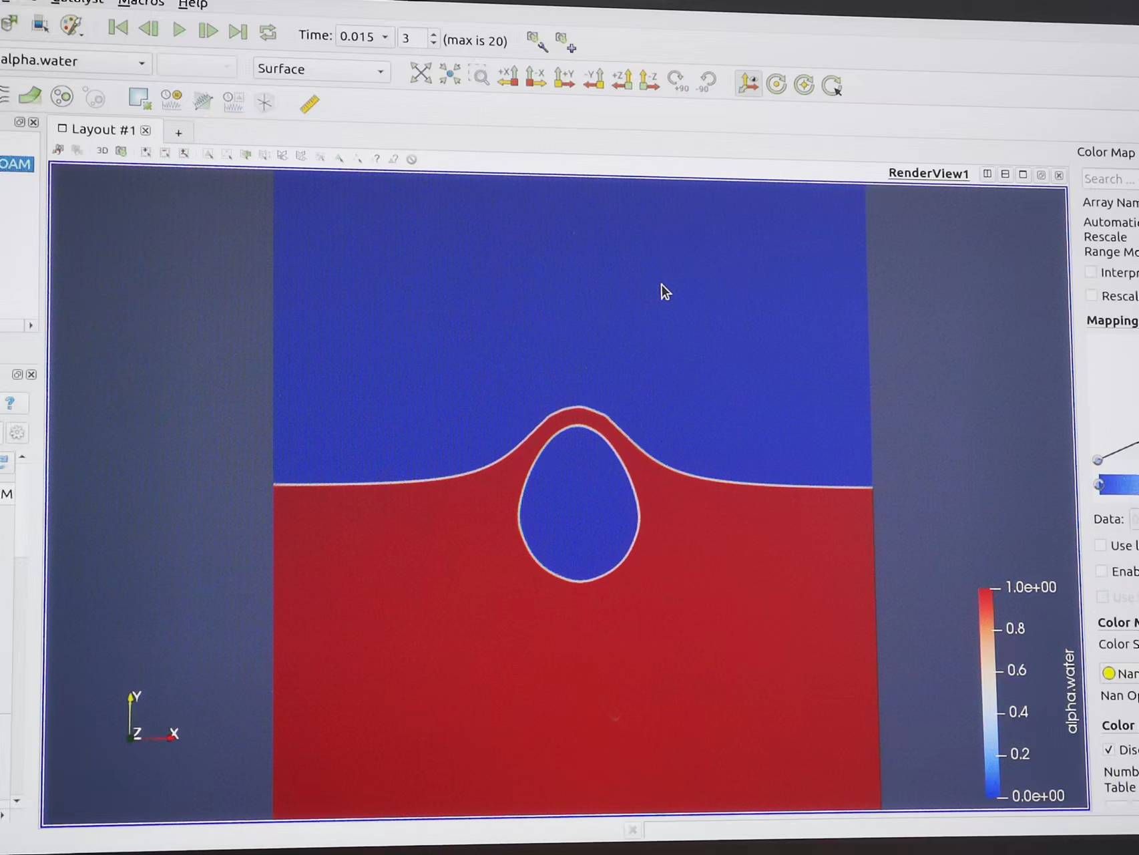Set view direction to -Z

[649, 81]
